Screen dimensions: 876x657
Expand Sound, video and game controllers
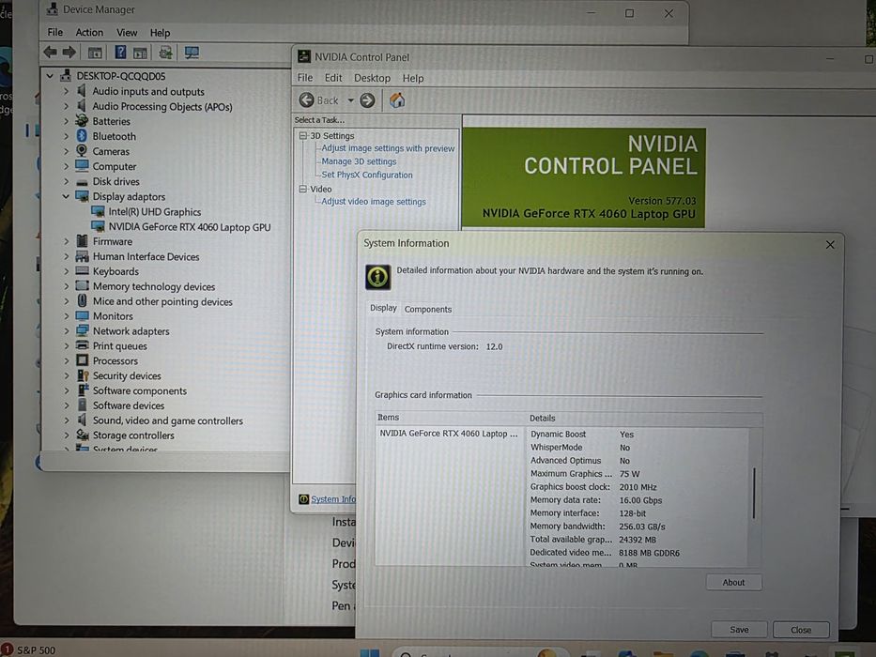pos(66,420)
